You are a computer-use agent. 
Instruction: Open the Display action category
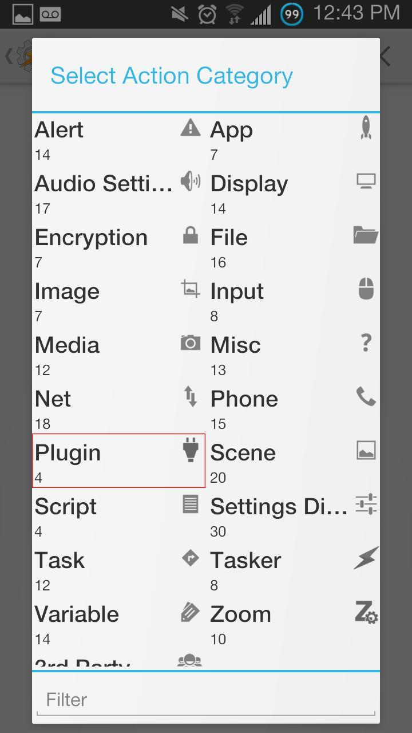click(249, 184)
